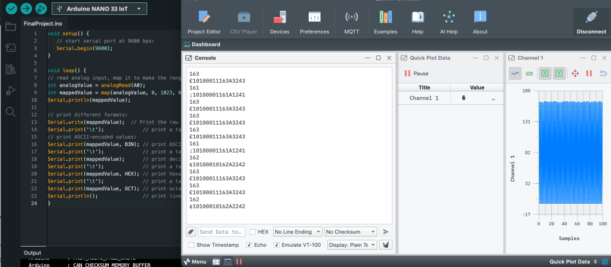Expand the No Line Ending dropdown
The width and height of the screenshot is (611, 267).
point(297,232)
